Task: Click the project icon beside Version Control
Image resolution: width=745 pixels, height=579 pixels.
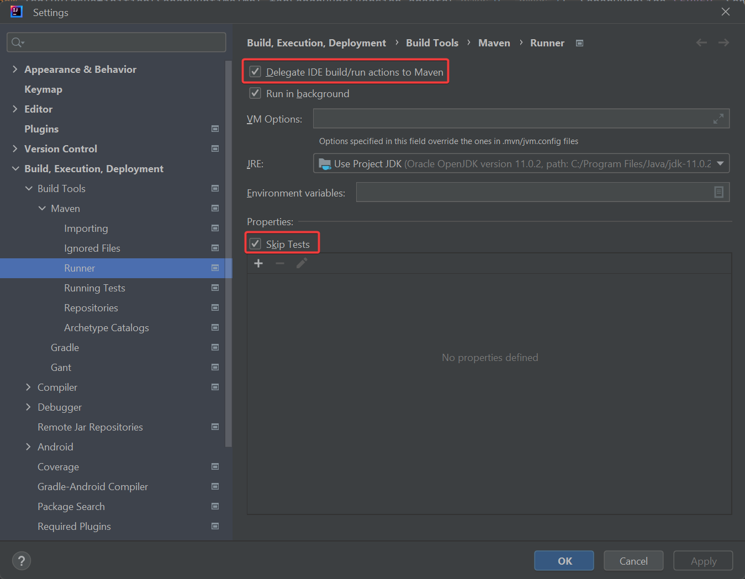Action: click(x=215, y=148)
